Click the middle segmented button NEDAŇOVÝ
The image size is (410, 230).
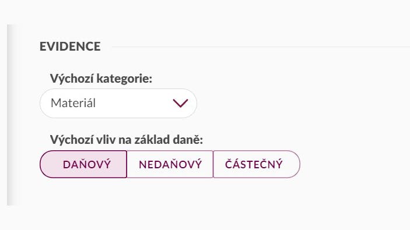170,164
